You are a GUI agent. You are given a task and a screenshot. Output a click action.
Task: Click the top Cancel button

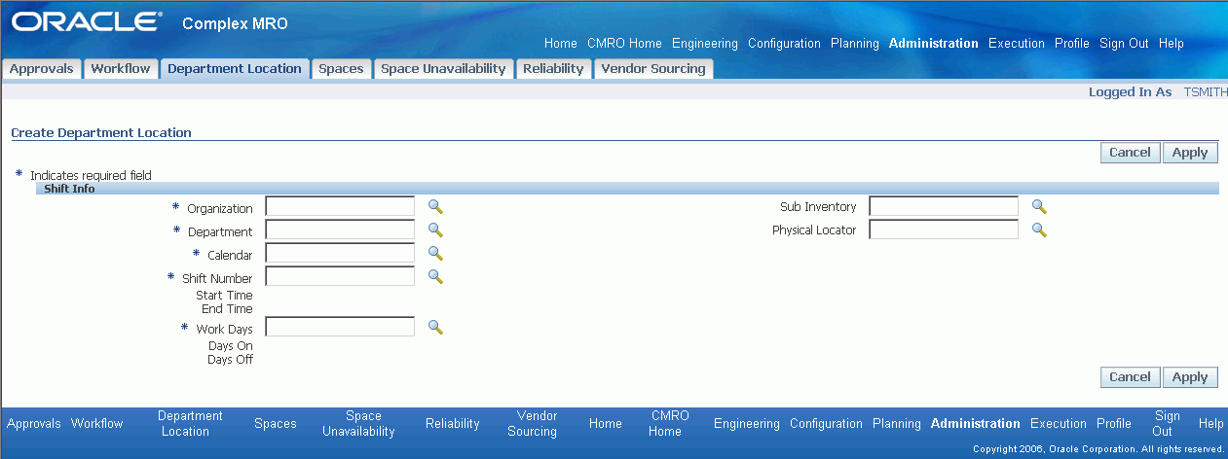tap(1130, 153)
